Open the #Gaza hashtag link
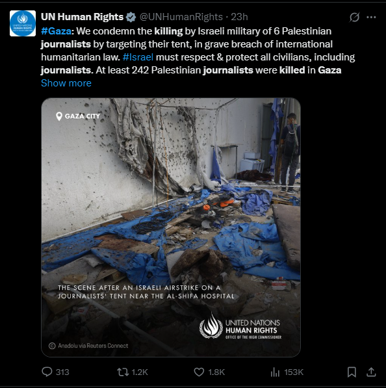386x388 pixels. pyautogui.click(x=56, y=31)
